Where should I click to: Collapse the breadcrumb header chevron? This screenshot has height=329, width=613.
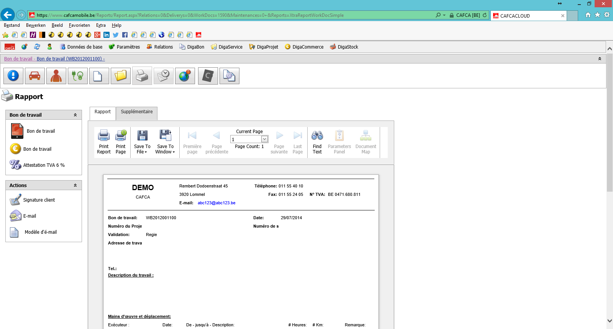[x=600, y=59]
